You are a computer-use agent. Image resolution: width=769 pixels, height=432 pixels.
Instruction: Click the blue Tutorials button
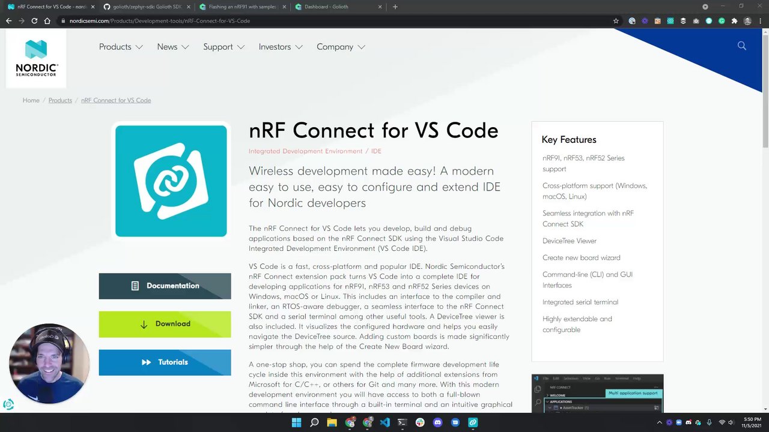(165, 362)
